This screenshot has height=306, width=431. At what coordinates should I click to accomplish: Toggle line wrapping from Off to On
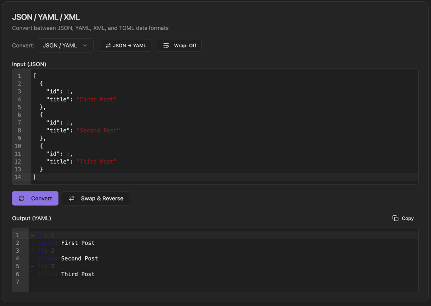pyautogui.click(x=179, y=45)
